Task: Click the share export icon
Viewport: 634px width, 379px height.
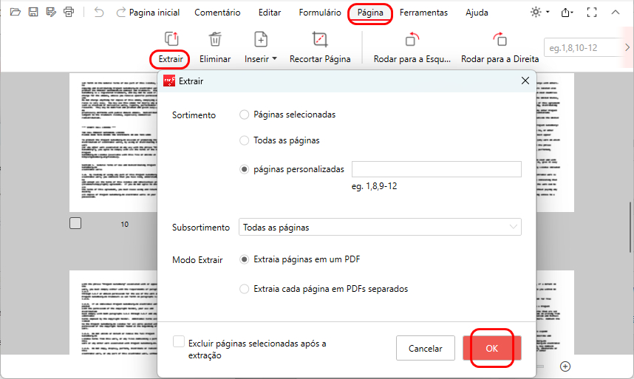Action: (565, 13)
